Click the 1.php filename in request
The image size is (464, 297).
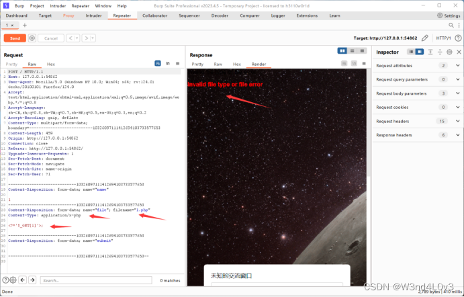pos(142,210)
